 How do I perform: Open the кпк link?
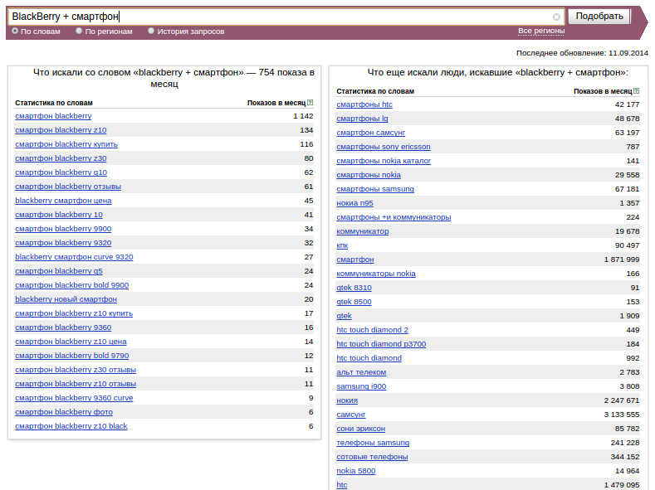tap(342, 245)
